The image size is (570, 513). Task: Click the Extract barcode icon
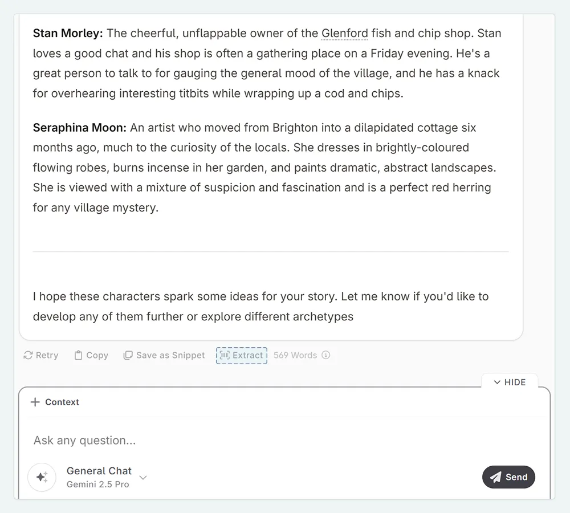(x=225, y=355)
